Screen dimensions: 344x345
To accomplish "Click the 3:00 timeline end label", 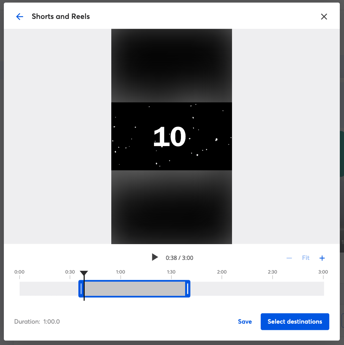I will pyautogui.click(x=323, y=272).
